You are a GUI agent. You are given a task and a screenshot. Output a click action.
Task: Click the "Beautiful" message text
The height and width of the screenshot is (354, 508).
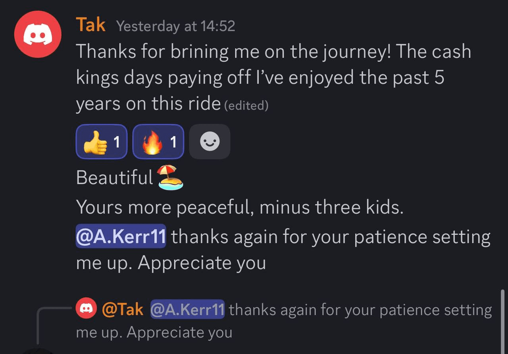pyautogui.click(x=114, y=177)
